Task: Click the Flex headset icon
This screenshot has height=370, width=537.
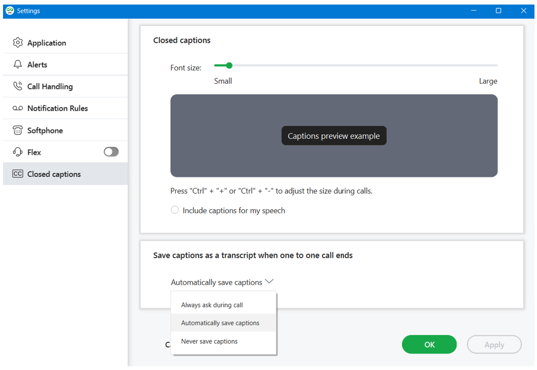Action: [x=18, y=152]
